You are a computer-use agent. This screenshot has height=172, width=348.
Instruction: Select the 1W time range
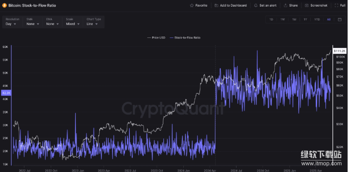click(283, 20)
